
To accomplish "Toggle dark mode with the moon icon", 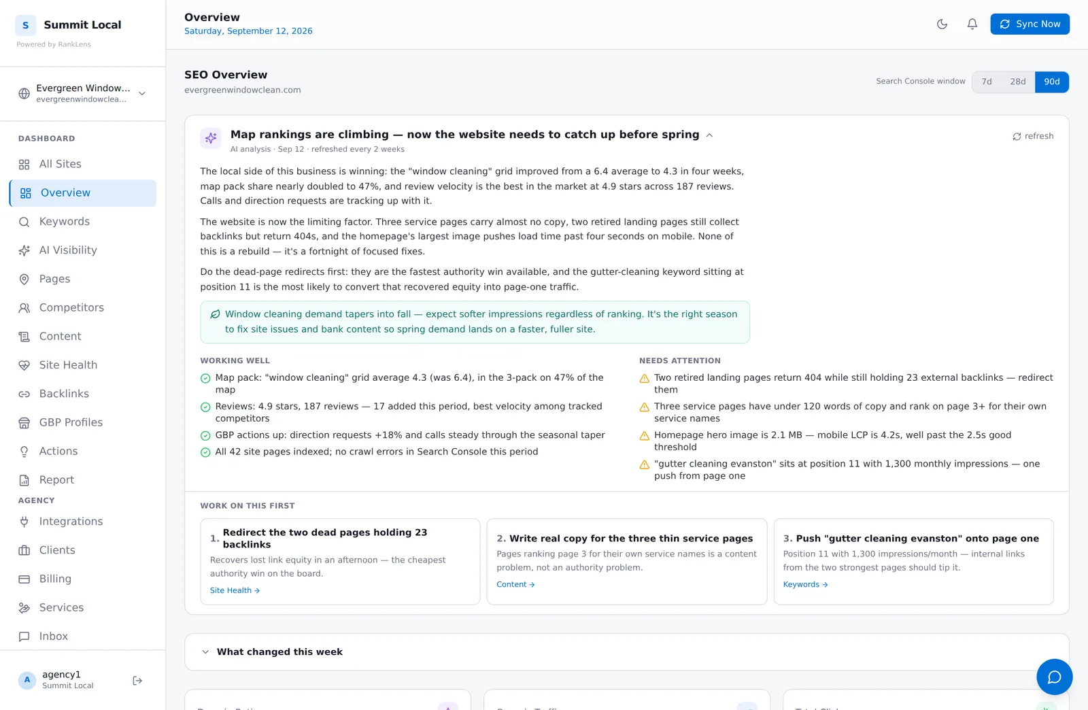I will pyautogui.click(x=942, y=24).
